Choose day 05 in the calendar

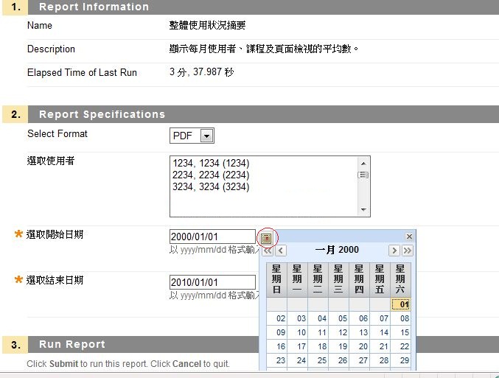[343, 318]
